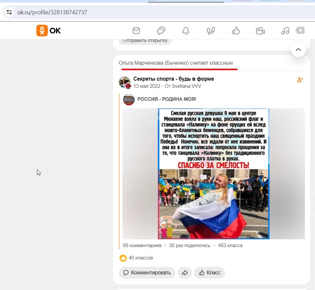
Task: Click the address bar URL ok.ru/profile
Action: coord(52,12)
